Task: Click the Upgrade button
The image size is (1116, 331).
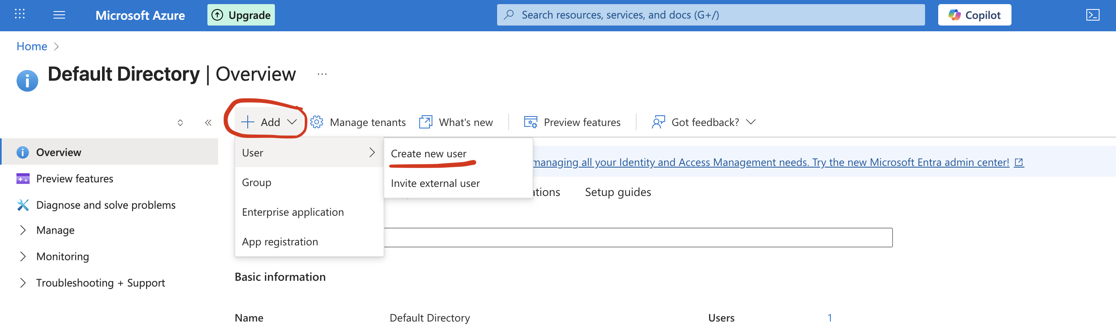Action: tap(241, 15)
